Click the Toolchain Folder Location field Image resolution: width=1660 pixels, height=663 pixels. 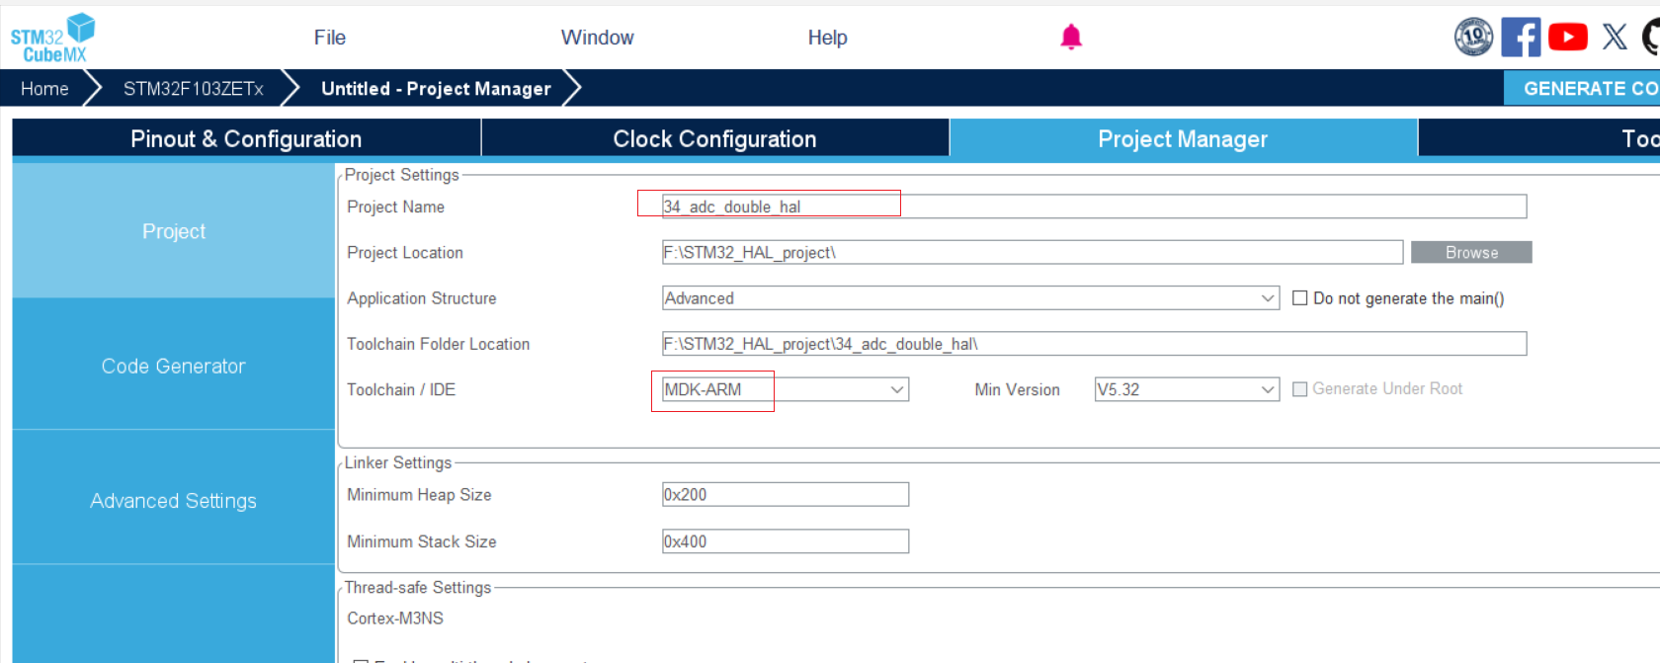click(x=1094, y=344)
